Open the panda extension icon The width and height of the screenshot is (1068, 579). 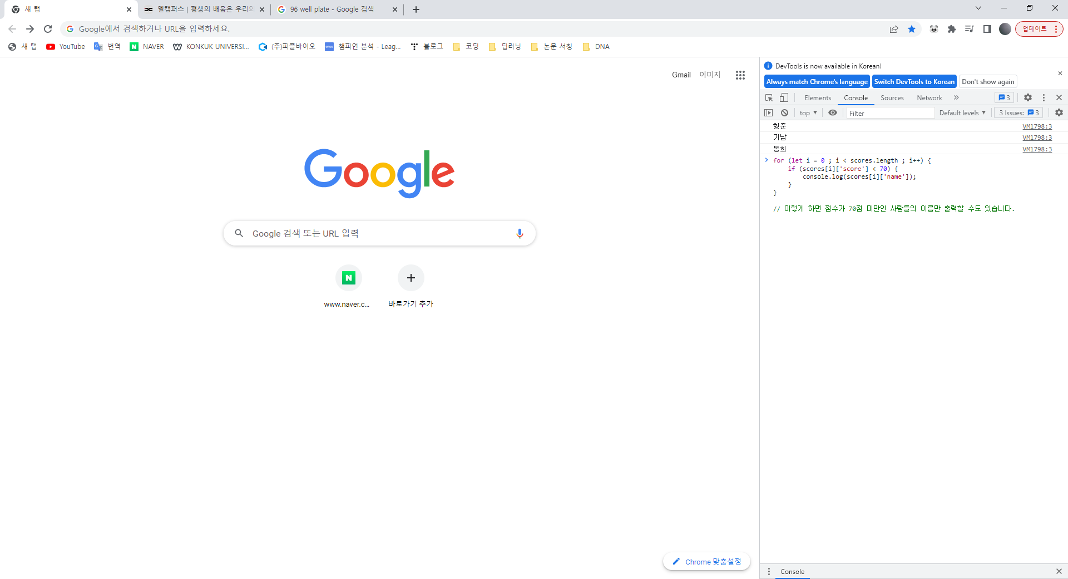click(934, 29)
